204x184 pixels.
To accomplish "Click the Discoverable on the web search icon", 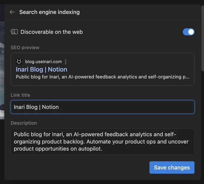I will click(x=14, y=32).
